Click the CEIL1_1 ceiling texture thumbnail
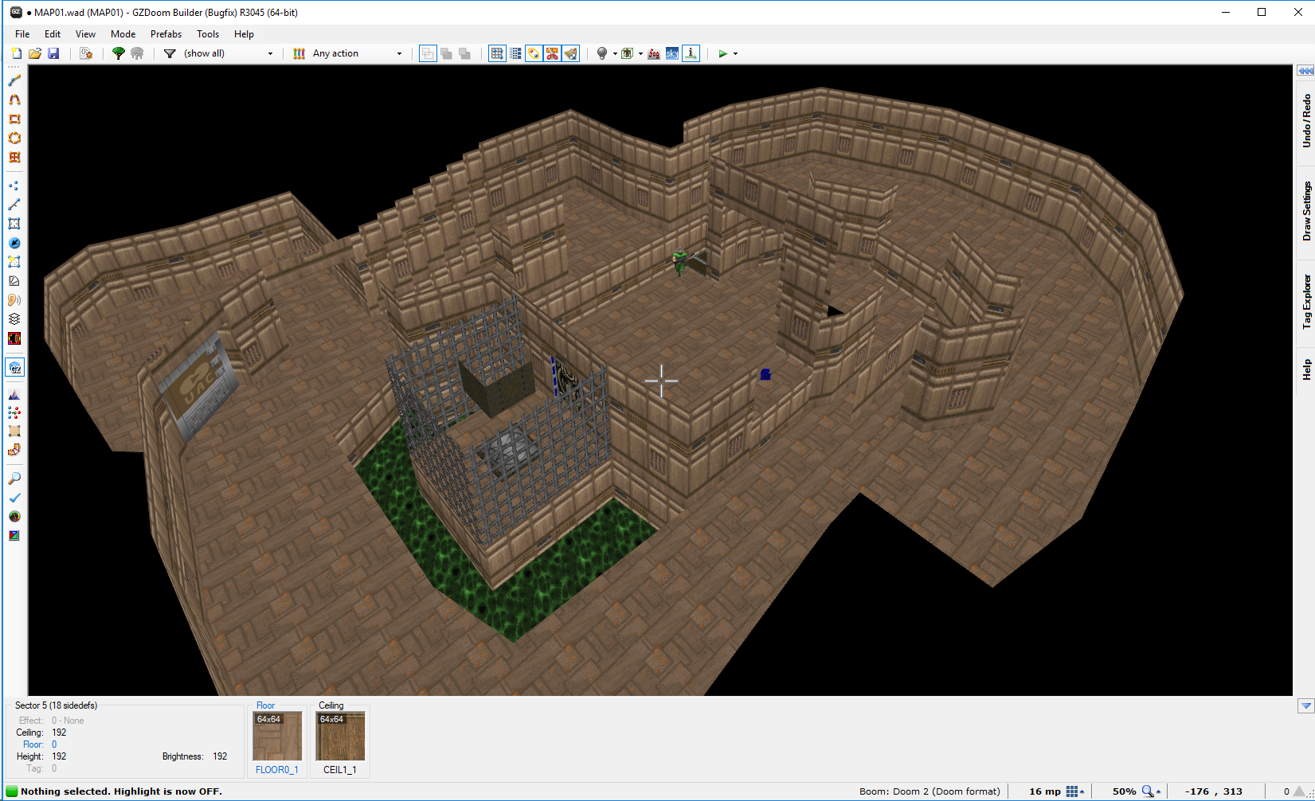 (340, 737)
